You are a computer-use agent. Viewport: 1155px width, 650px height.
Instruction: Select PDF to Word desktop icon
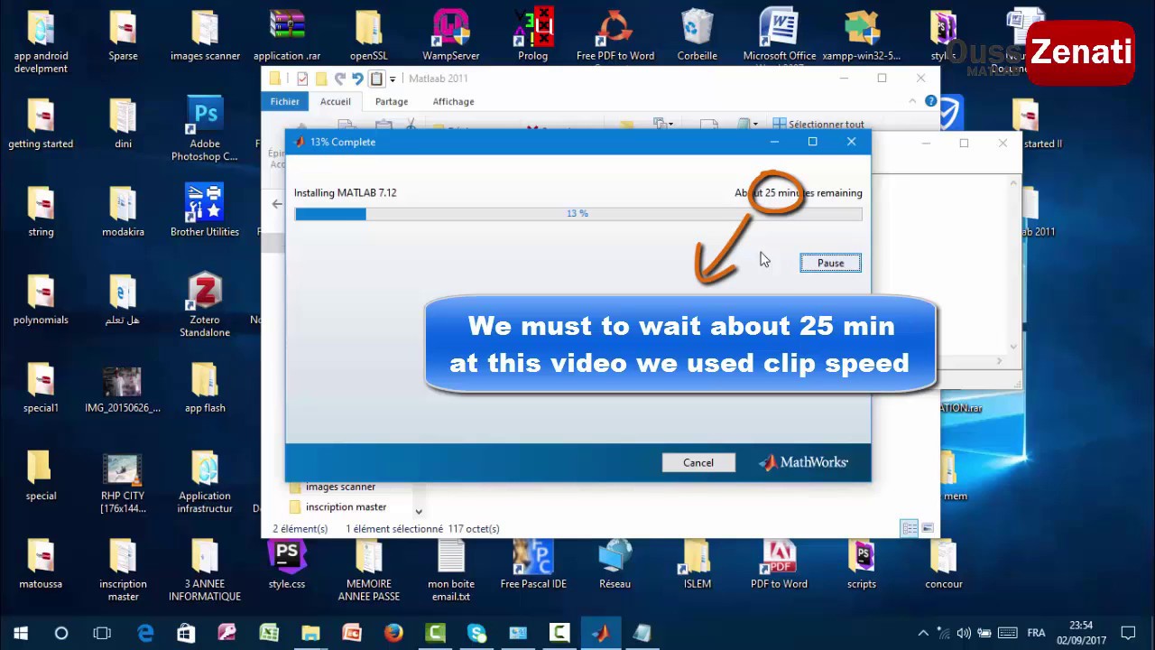coord(779,565)
